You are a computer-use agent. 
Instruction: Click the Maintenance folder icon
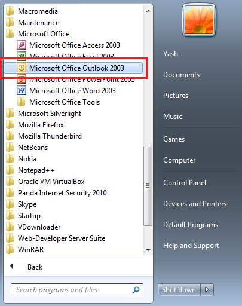pyautogui.click(x=10, y=23)
